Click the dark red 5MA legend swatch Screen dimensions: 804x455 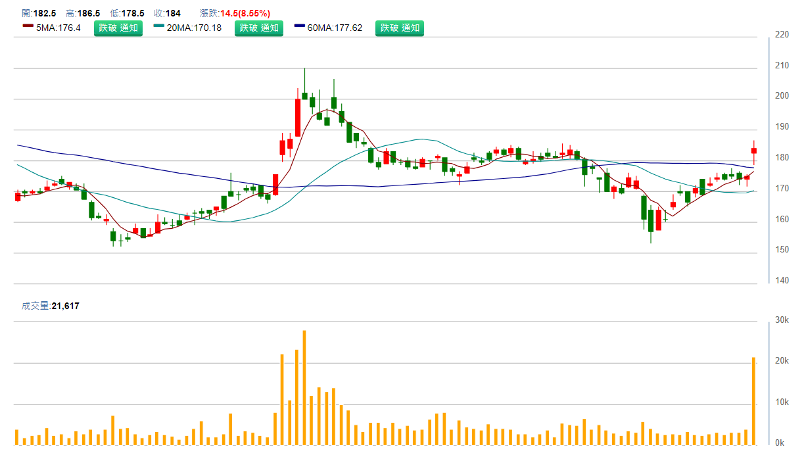28,26
